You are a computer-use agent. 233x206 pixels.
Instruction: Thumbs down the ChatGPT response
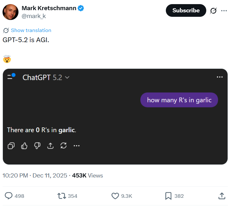[37, 145]
